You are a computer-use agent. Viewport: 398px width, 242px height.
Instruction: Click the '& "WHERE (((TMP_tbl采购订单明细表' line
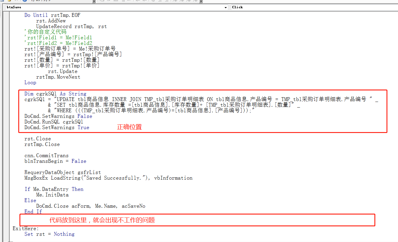(151, 111)
